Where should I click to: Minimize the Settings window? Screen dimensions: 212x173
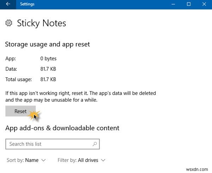173,4
